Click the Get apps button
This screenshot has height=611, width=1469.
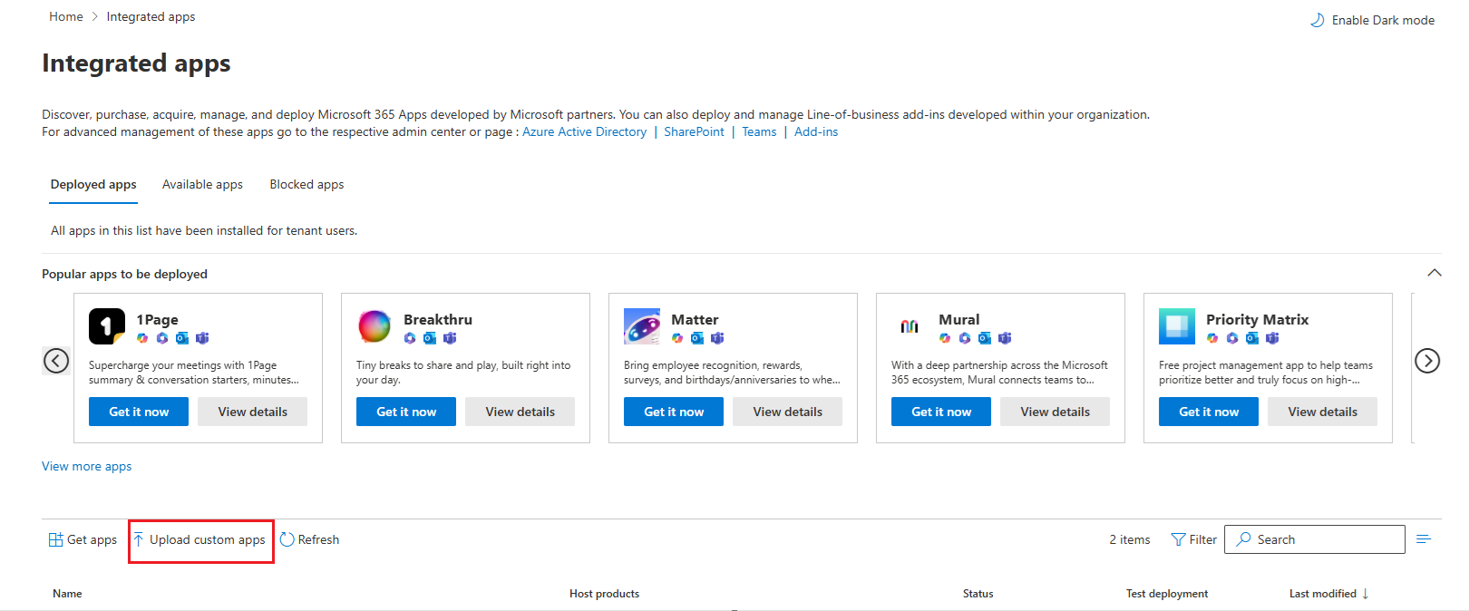(83, 539)
